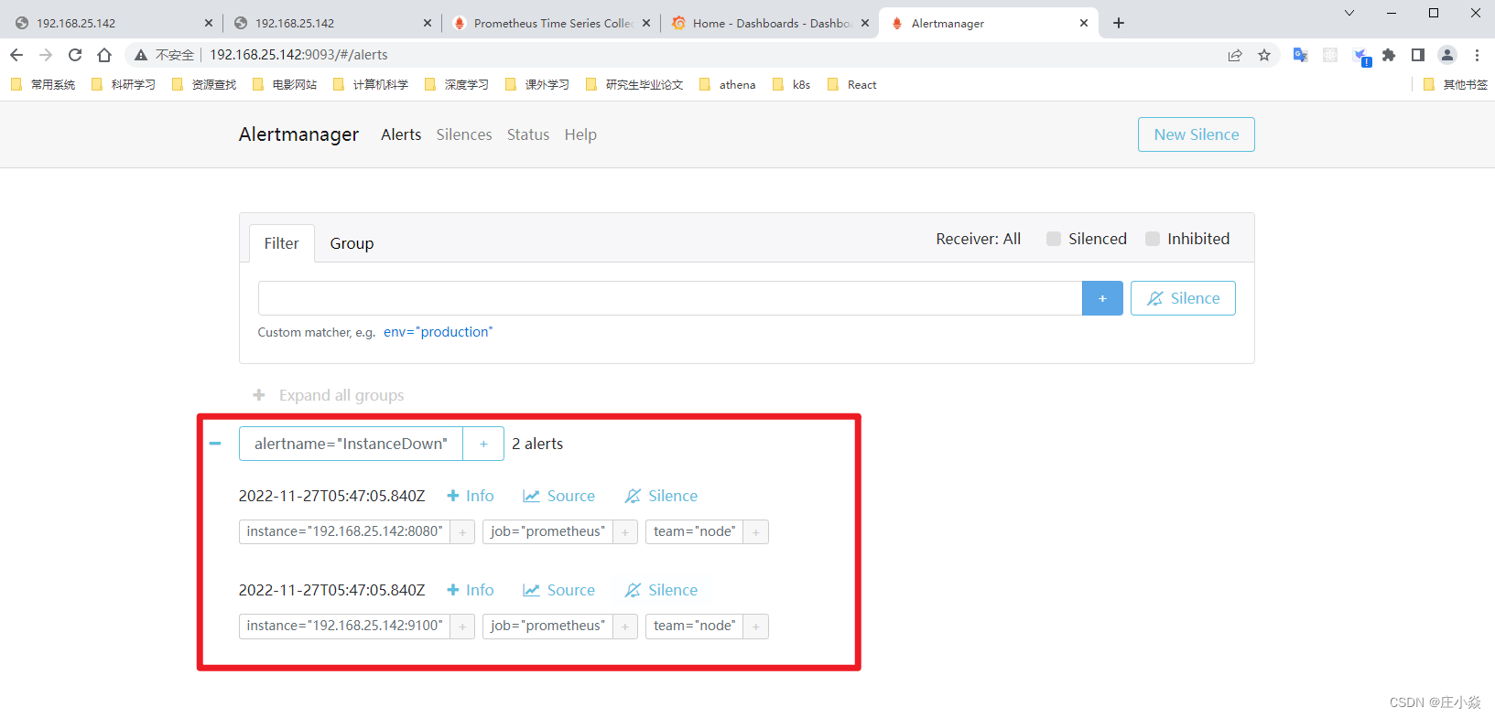Collapse the InstanceDown alert group

click(215, 444)
